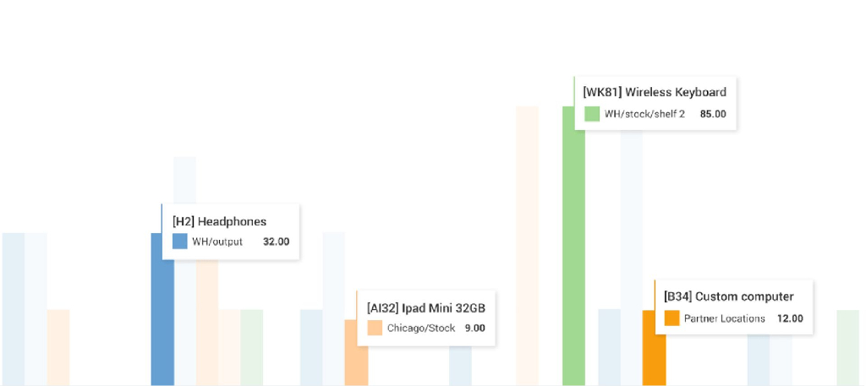Click the 9.00 quantity value
The width and height of the screenshot is (866, 386).
point(474,328)
